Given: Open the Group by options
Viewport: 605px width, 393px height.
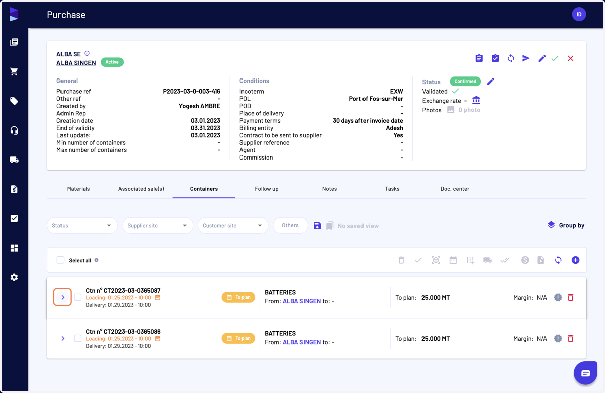Looking at the screenshot, I should point(566,225).
